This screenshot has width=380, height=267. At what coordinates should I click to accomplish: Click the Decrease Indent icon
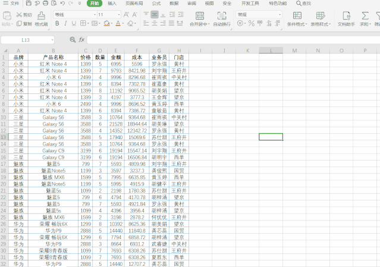point(172,14)
